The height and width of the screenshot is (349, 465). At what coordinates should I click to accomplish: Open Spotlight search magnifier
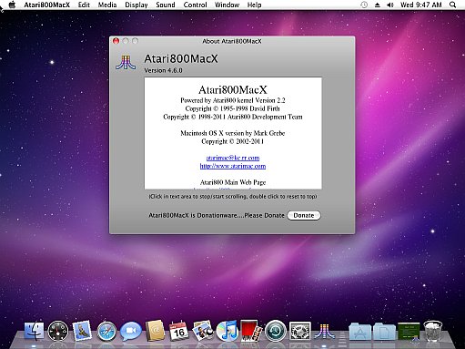[452, 5]
